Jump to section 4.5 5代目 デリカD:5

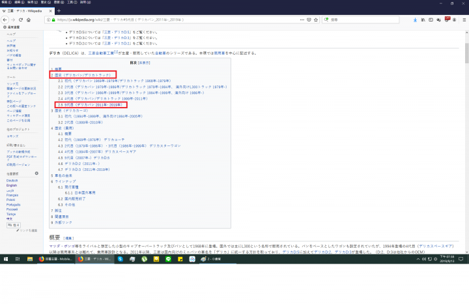(x=84, y=157)
